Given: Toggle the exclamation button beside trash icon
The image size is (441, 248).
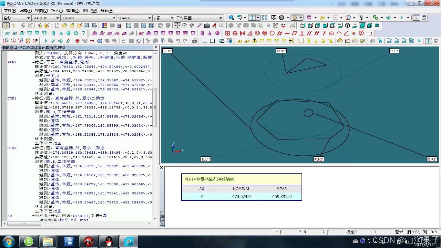Looking at the screenshot, I should [429, 41].
